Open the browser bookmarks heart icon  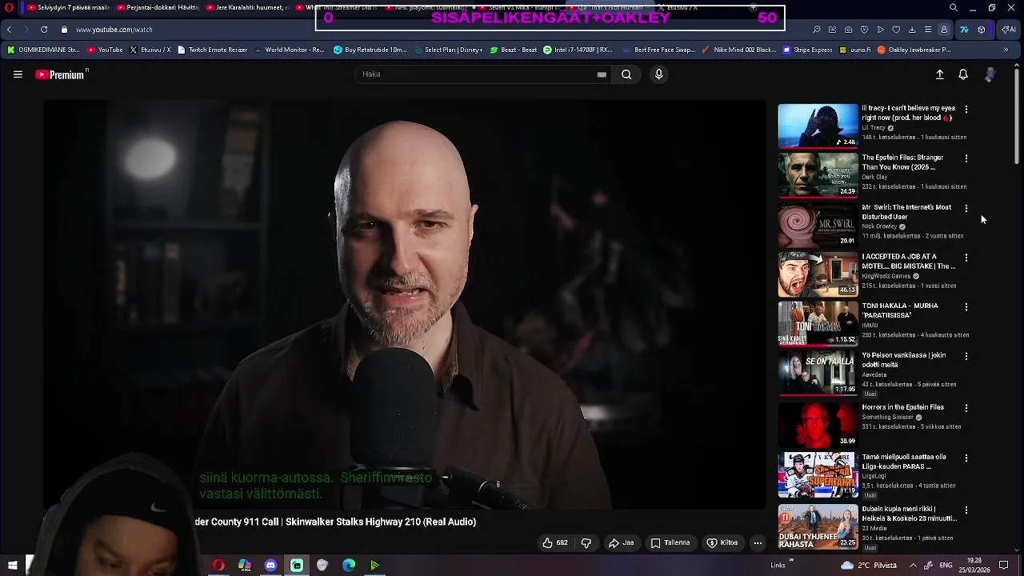point(896,30)
